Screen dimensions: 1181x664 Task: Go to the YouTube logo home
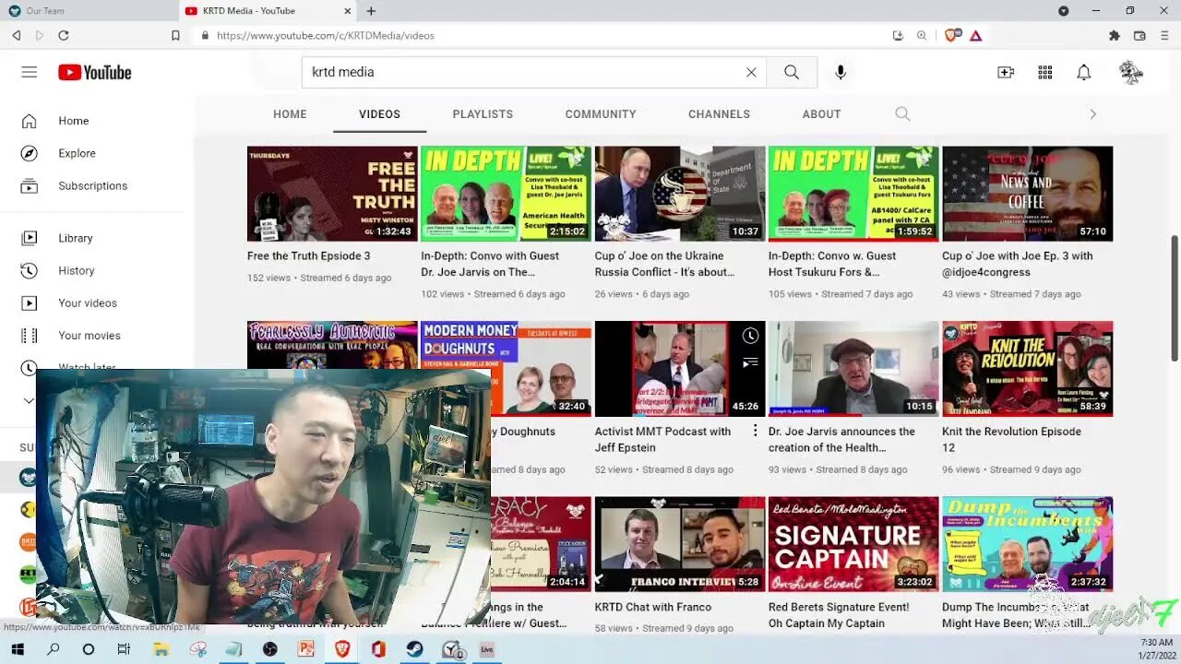coord(95,72)
